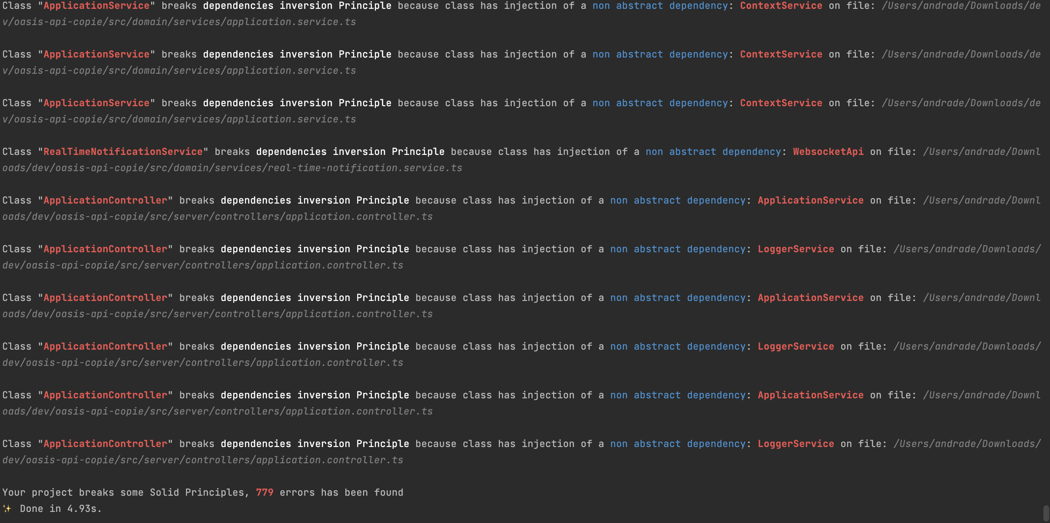Image resolution: width=1050 pixels, height=523 pixels.
Task: Click "non abstract dependency" in the RealTimeNotificationService line
Action: pos(713,152)
